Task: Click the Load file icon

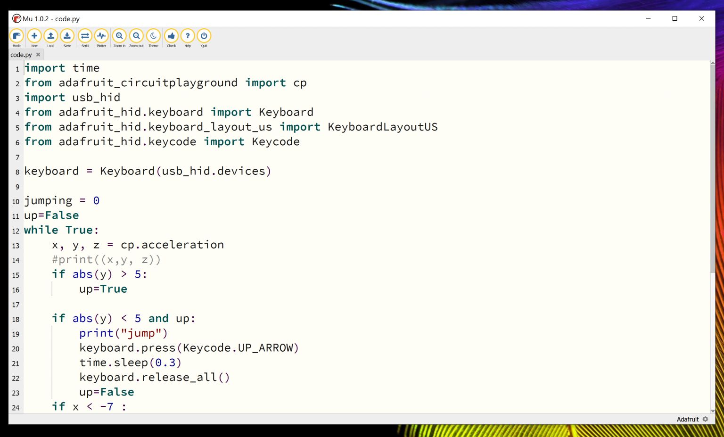Action: tap(50, 37)
